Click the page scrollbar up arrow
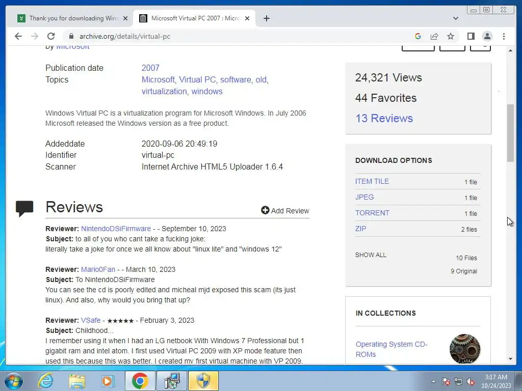The image size is (522, 391). point(510,50)
